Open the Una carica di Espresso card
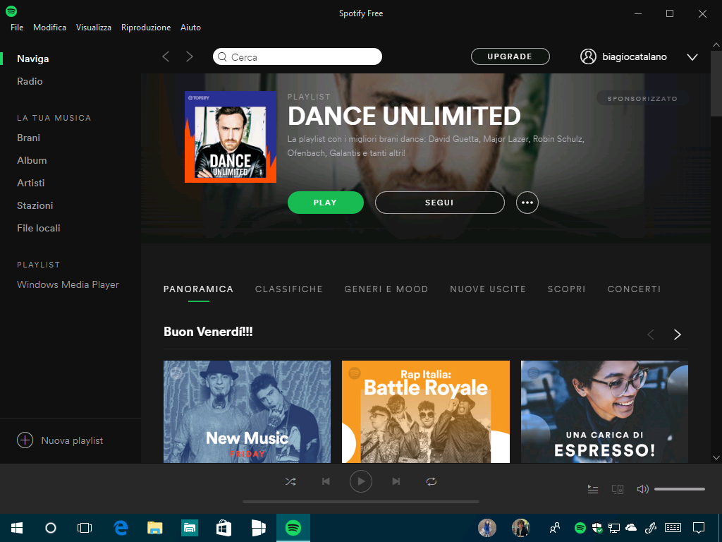The image size is (722, 542). [604, 411]
